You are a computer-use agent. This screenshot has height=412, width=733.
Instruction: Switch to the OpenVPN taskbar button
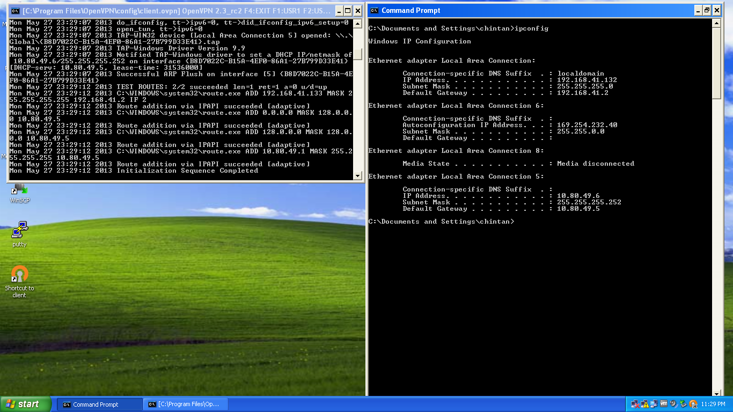(186, 404)
